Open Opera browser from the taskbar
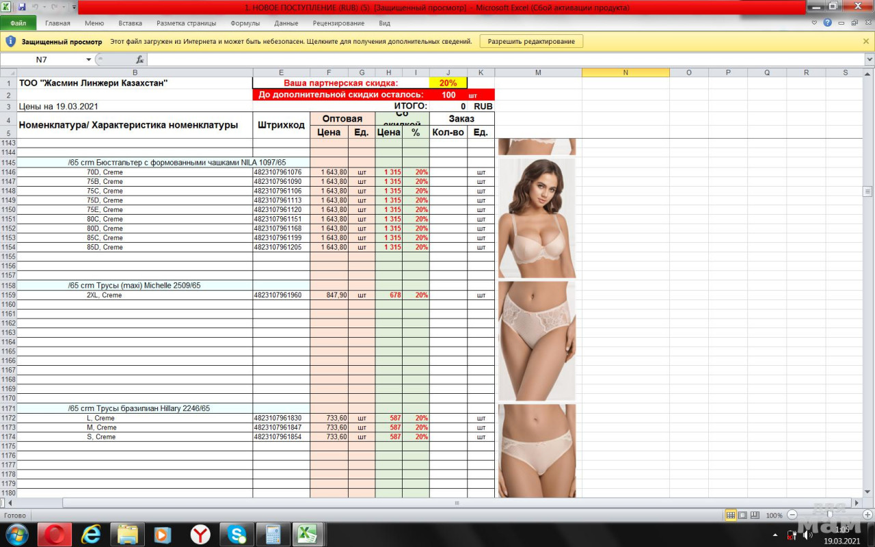875x547 pixels. point(55,534)
